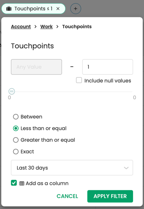The height and width of the screenshot is (209, 144).
Task: Uncheck Add as a column checkbox
Action: 14,183
